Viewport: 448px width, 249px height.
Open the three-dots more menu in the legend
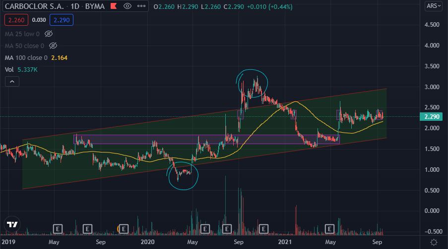point(141,6)
